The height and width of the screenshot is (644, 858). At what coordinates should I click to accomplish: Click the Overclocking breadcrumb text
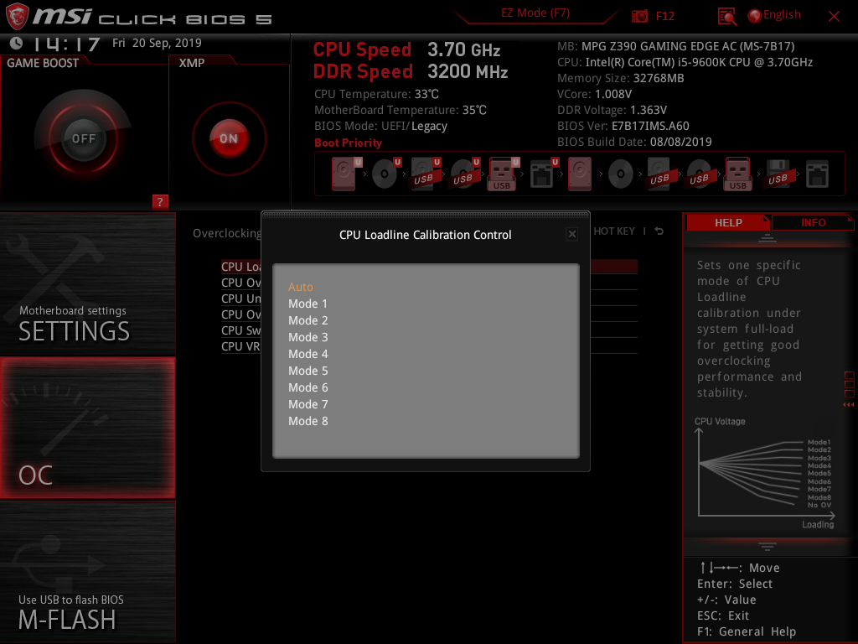coord(226,233)
